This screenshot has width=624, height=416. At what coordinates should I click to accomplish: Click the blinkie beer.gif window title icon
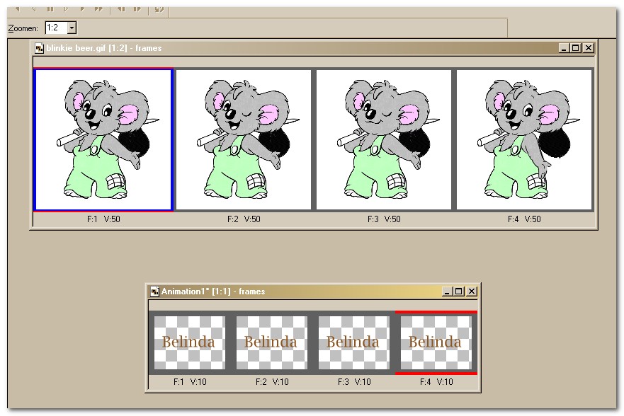click(39, 49)
